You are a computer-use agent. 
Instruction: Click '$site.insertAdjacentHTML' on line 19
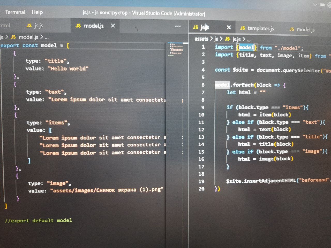[261, 181]
